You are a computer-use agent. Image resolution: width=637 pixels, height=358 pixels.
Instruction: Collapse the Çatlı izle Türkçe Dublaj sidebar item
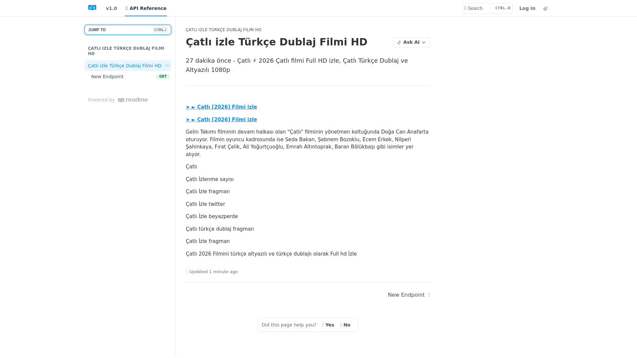(x=167, y=66)
